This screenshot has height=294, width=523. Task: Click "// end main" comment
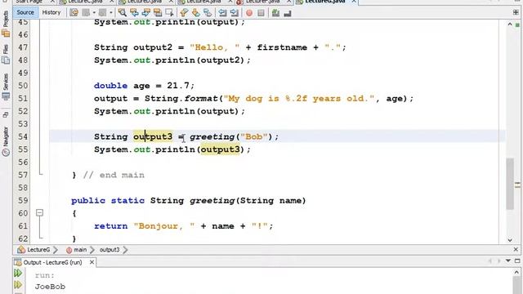click(114, 175)
